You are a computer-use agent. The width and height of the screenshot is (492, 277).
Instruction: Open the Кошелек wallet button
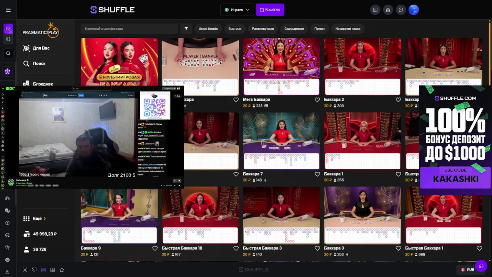pos(270,10)
